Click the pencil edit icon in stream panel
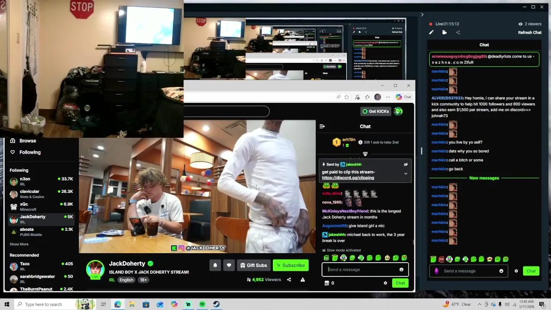Image resolution: width=551 pixels, height=310 pixels. coord(431,32)
